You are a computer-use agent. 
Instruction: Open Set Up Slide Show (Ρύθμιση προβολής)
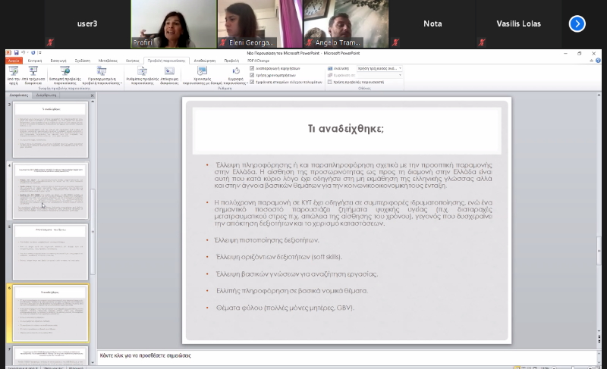(x=138, y=73)
